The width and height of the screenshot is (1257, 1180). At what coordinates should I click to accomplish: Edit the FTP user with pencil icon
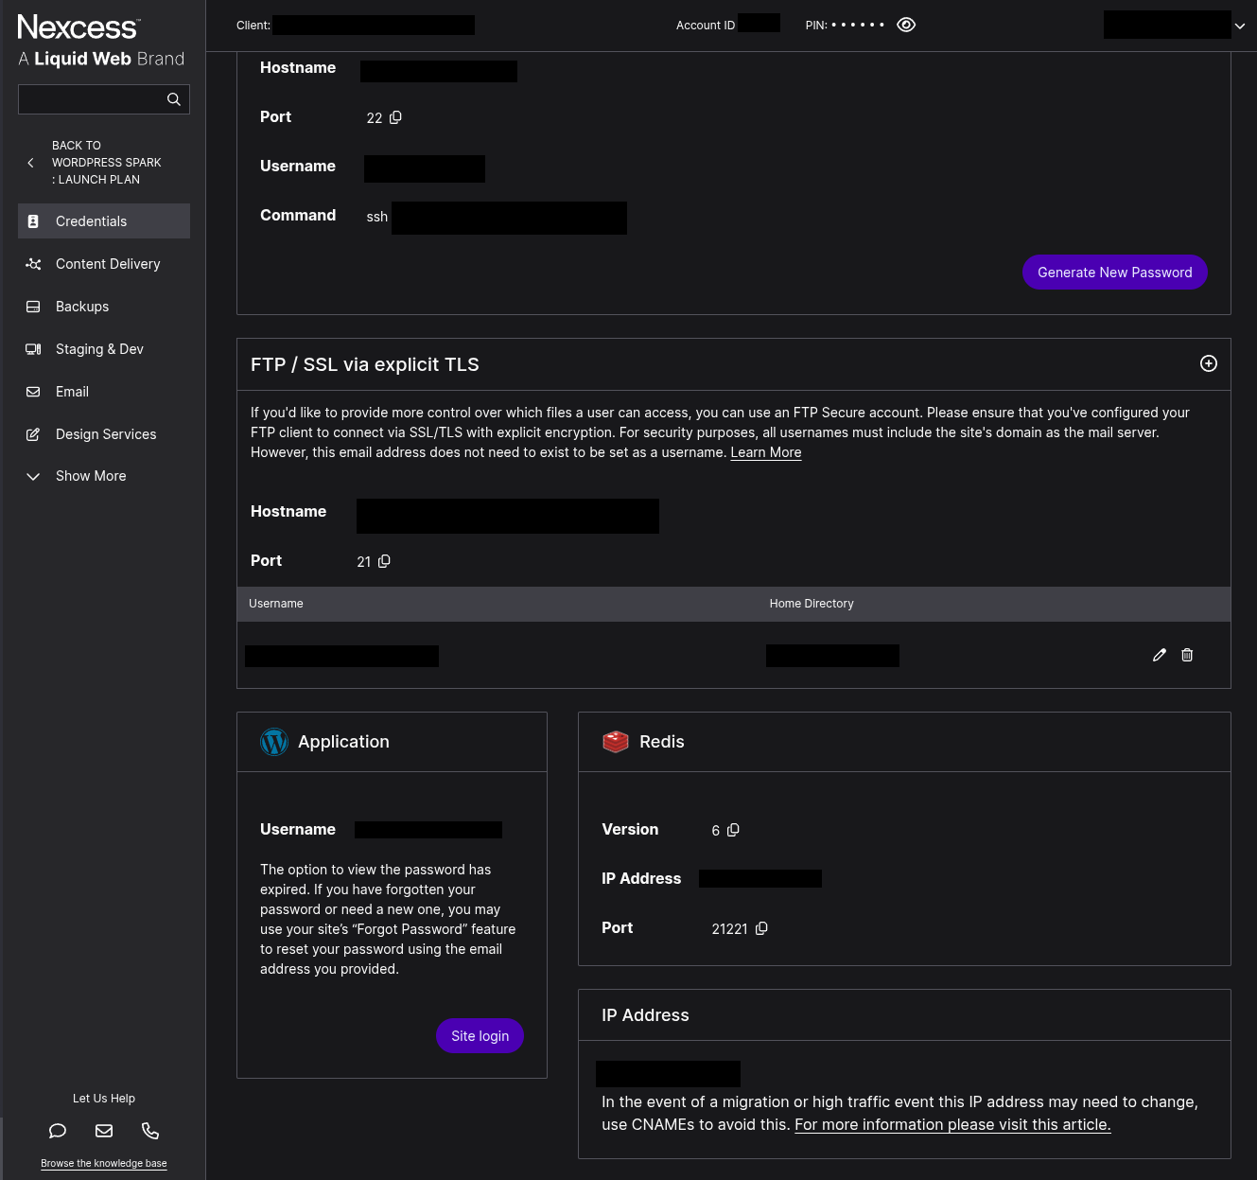(x=1160, y=655)
